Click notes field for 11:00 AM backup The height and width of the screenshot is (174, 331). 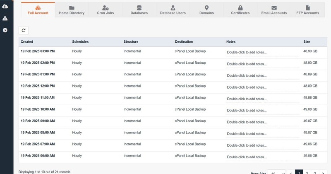pyautogui.click(x=263, y=99)
